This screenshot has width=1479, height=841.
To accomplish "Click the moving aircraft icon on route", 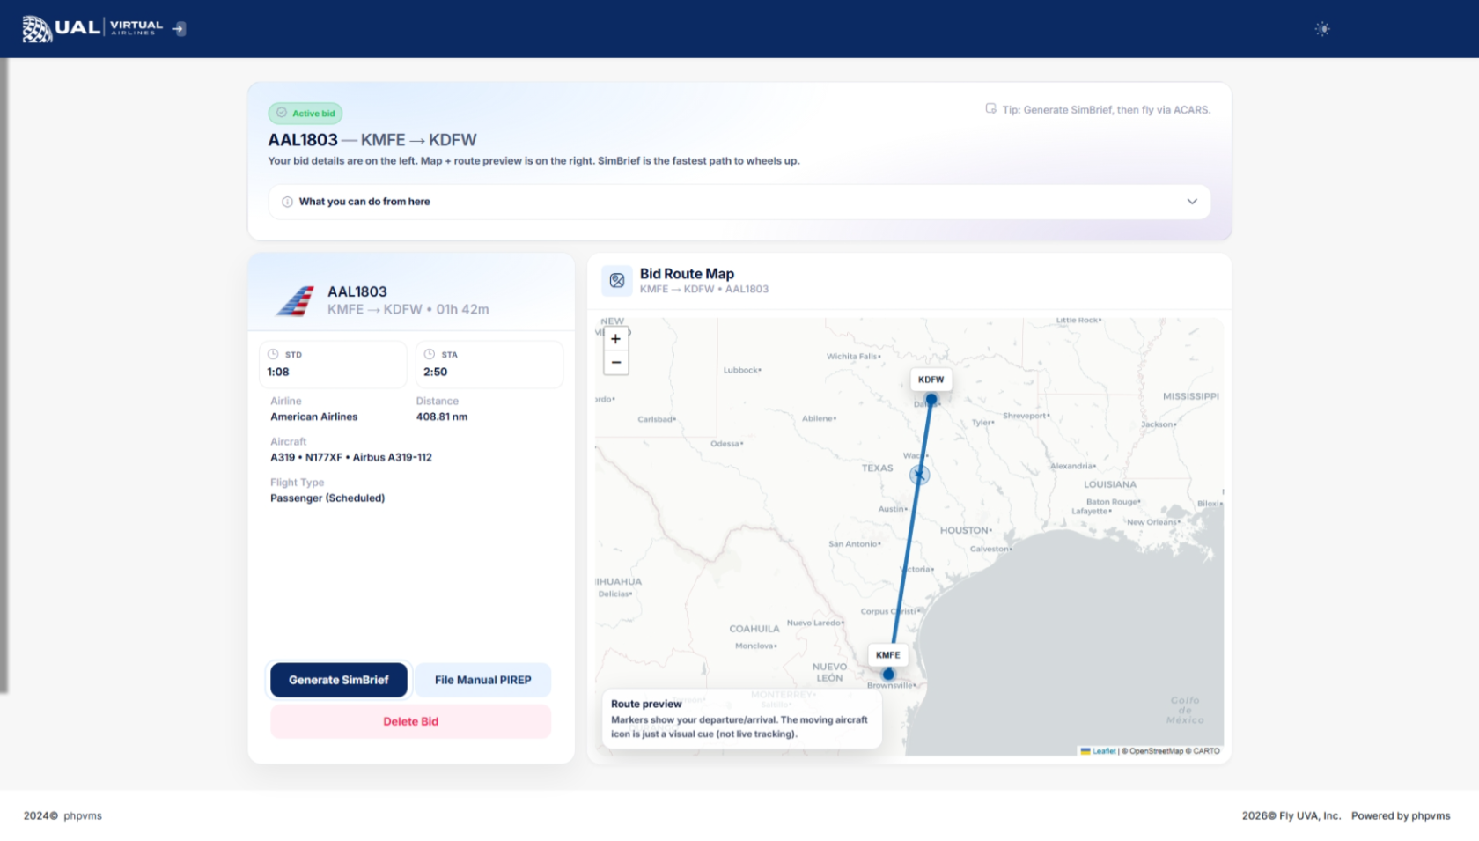I will 919,476.
